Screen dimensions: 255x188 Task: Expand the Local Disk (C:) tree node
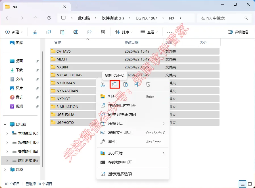coord(7,133)
